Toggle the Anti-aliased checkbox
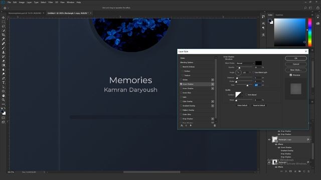Image resolution: width=321 pixels, height=180 pixels. point(246,94)
